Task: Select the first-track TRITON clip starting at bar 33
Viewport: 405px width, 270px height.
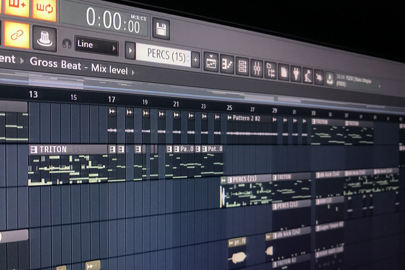Action: 328,131
